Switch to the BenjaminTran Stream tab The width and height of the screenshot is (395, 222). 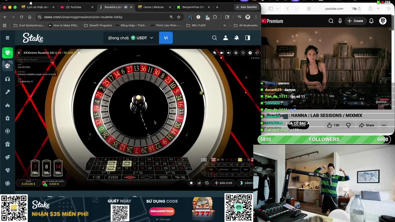(193, 7)
